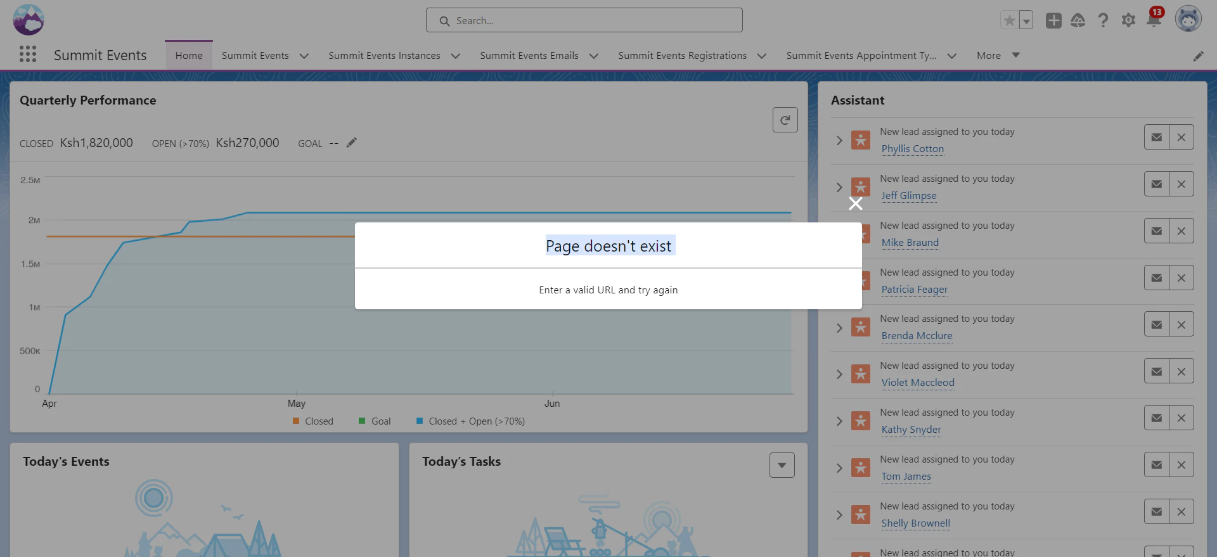This screenshot has width=1217, height=557.
Task: Dismiss the Mike Braund lead notification
Action: (x=1181, y=231)
